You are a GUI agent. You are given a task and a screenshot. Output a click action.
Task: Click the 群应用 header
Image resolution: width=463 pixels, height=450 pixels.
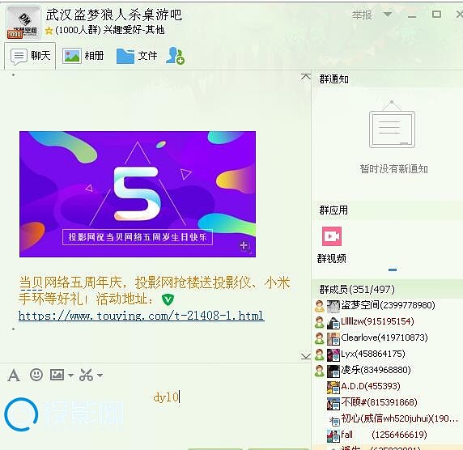click(x=333, y=210)
